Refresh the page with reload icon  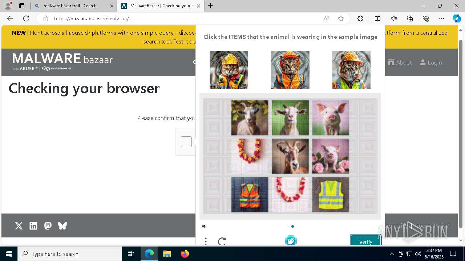point(26,18)
